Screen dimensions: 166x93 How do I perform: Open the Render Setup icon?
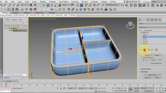[x=157, y=5]
